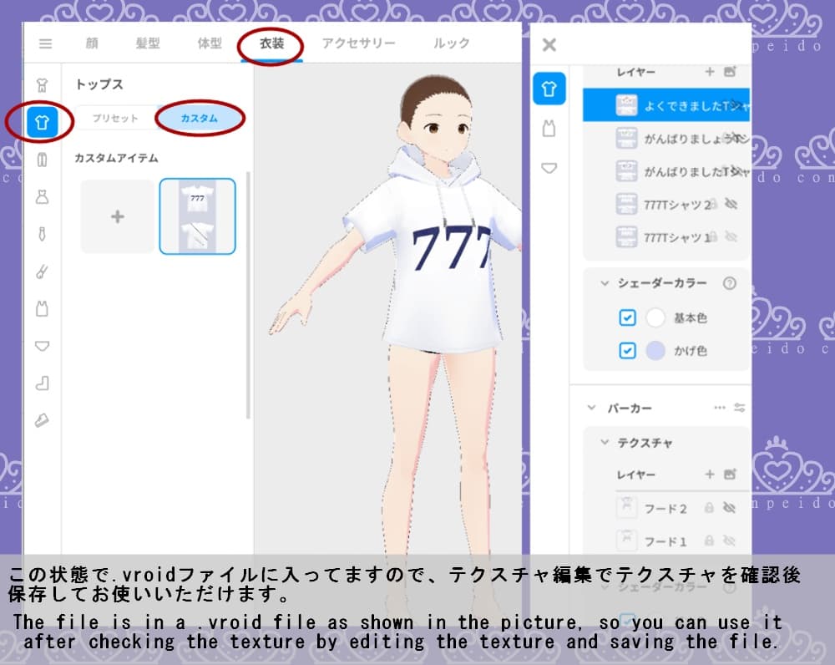Toggle the かげ色 shade color checkbox

coord(627,350)
